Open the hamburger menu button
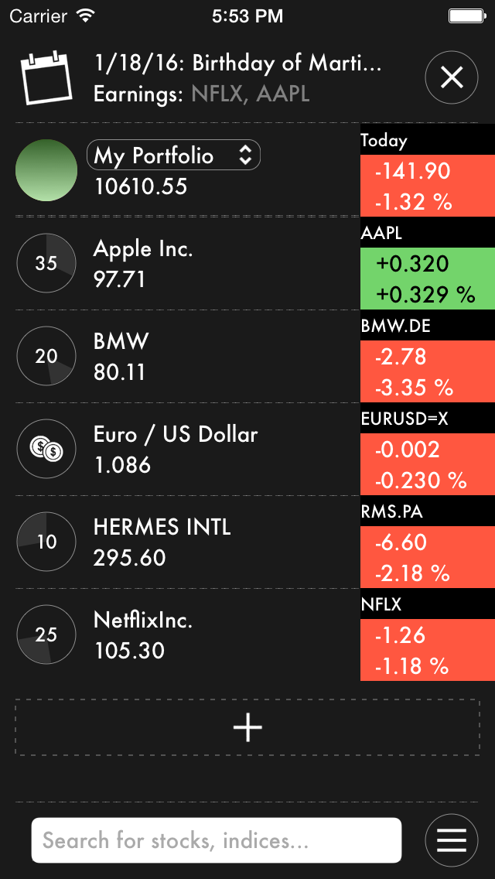The image size is (495, 879). click(x=452, y=840)
